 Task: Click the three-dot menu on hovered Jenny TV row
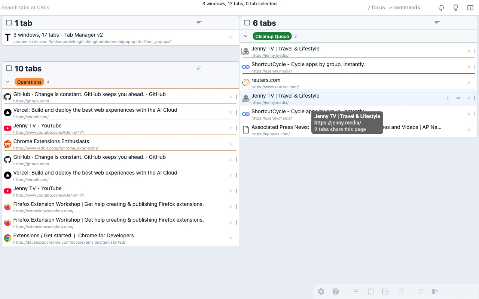[x=448, y=98]
